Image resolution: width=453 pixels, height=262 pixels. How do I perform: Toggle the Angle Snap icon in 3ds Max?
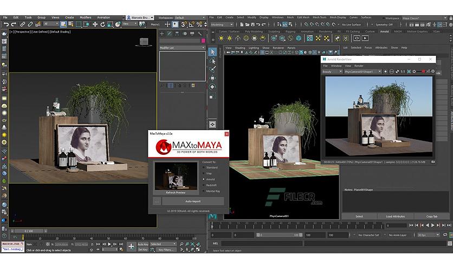[191, 24]
